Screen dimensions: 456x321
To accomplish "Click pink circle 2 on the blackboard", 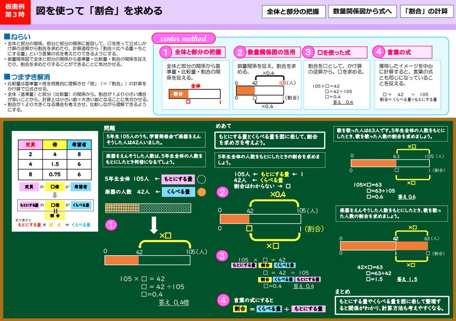I will 222,193.
